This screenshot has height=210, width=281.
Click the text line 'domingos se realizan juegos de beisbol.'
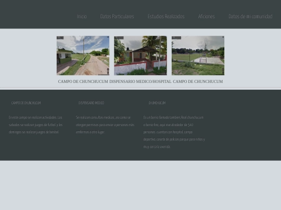[x=34, y=132]
